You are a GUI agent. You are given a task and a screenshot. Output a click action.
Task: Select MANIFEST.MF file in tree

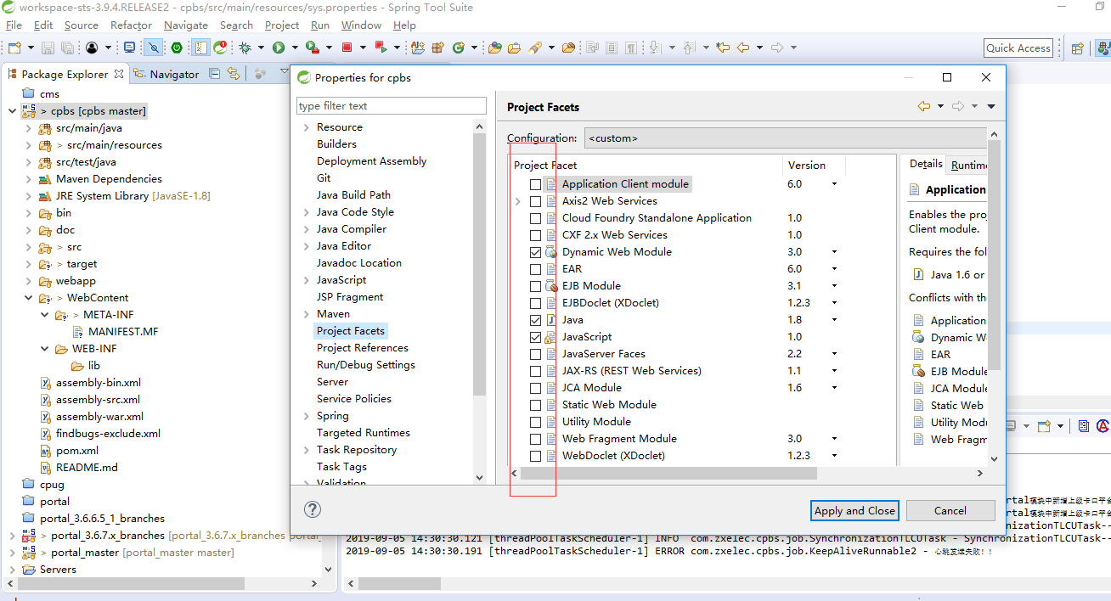123,331
